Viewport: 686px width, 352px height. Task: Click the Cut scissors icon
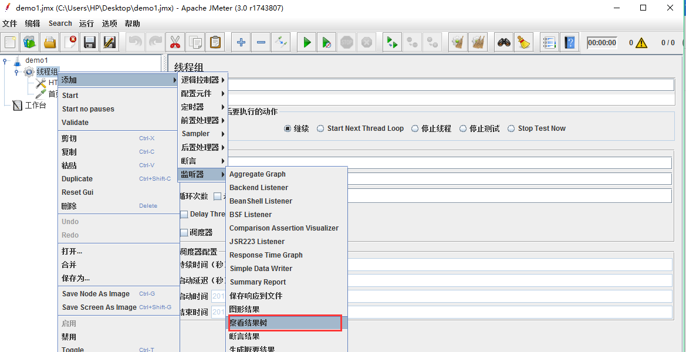pyautogui.click(x=175, y=42)
